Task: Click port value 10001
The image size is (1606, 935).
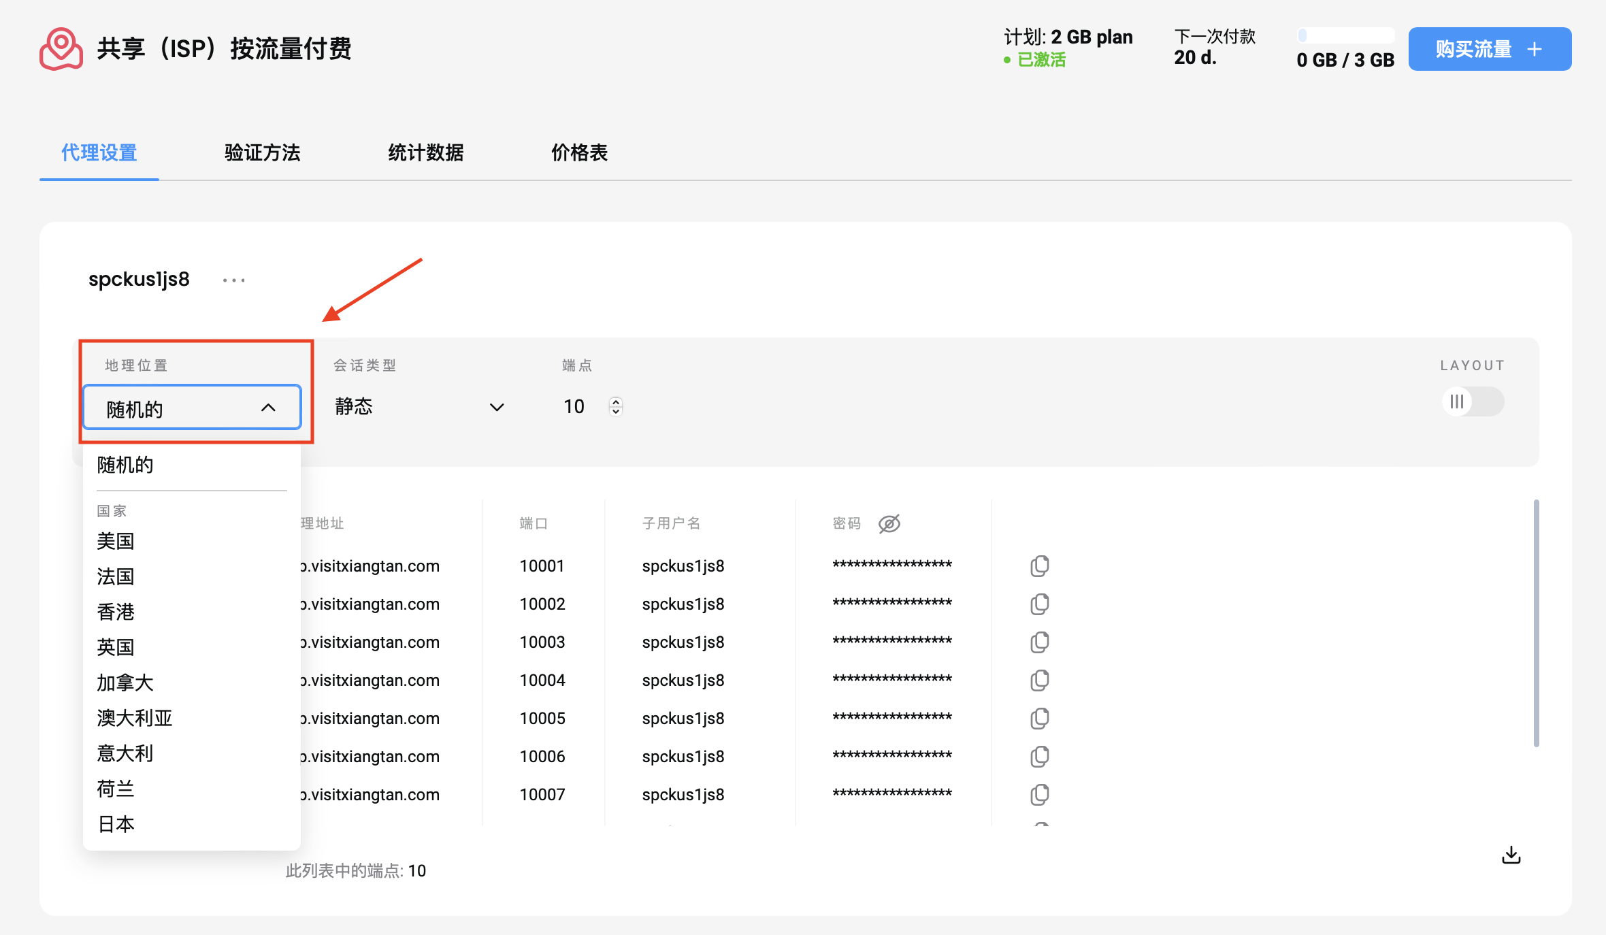Action: pyautogui.click(x=542, y=566)
